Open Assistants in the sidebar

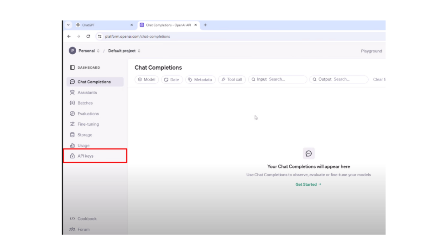click(95, 92)
